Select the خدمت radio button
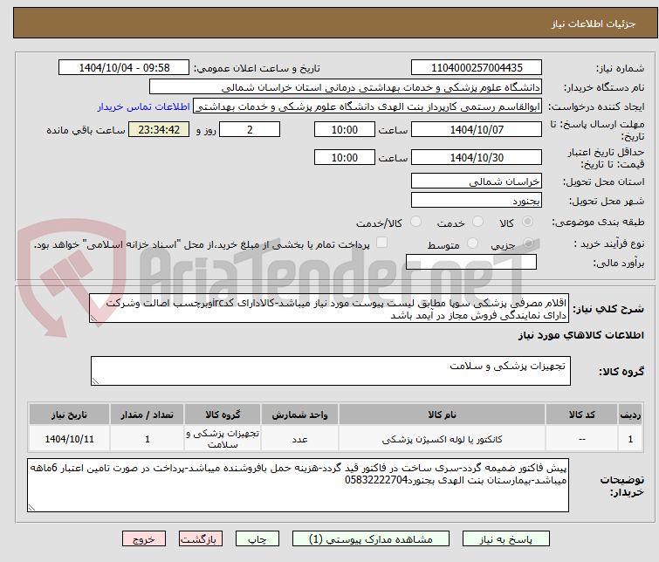This screenshot has height=562, width=659. click(477, 222)
